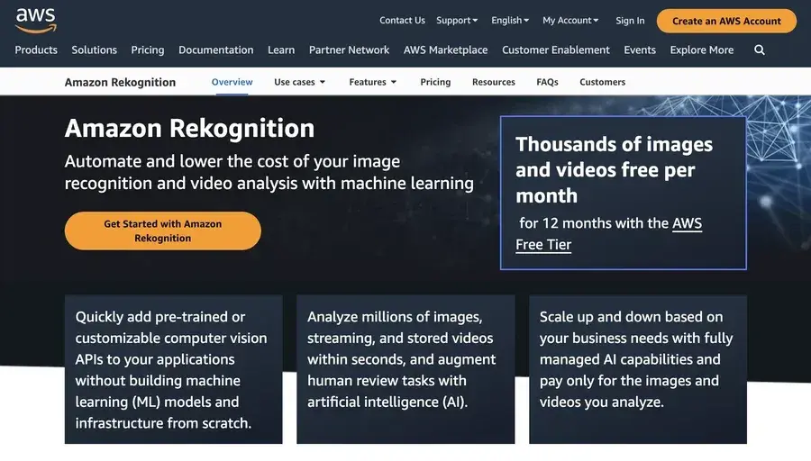
Task: Go to the FAQs tab
Action: (x=547, y=82)
